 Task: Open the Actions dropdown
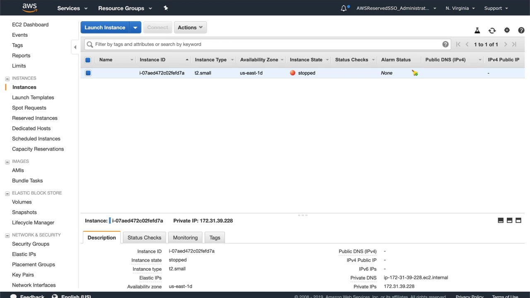pos(190,28)
